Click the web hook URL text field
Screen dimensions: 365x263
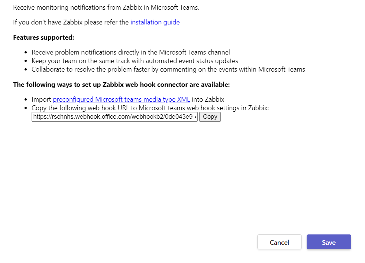point(114,117)
